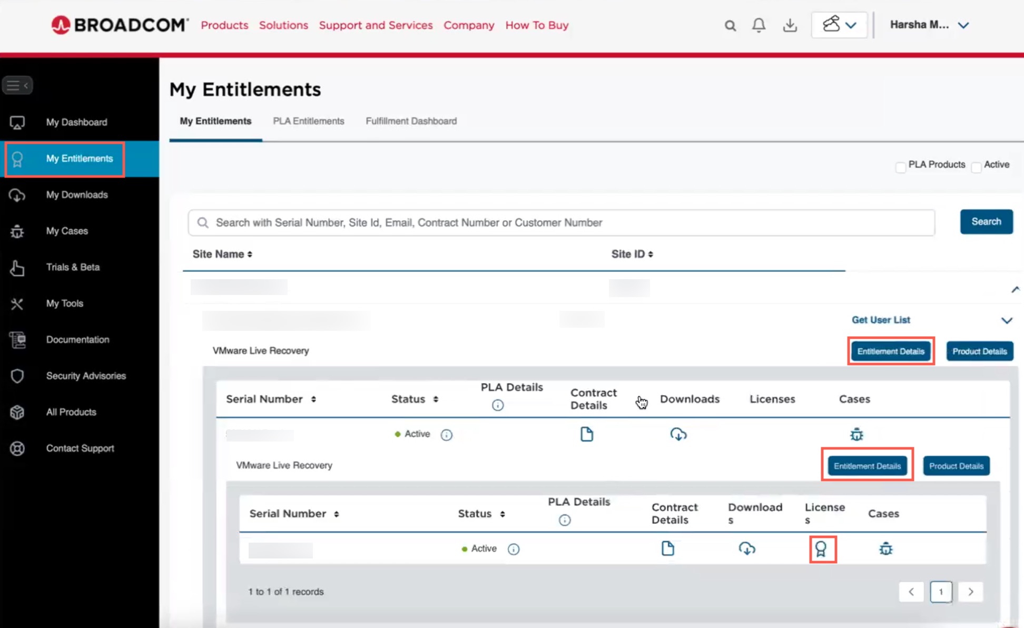Expand the Harsha M... user menu
The image size is (1024, 628).
929,25
